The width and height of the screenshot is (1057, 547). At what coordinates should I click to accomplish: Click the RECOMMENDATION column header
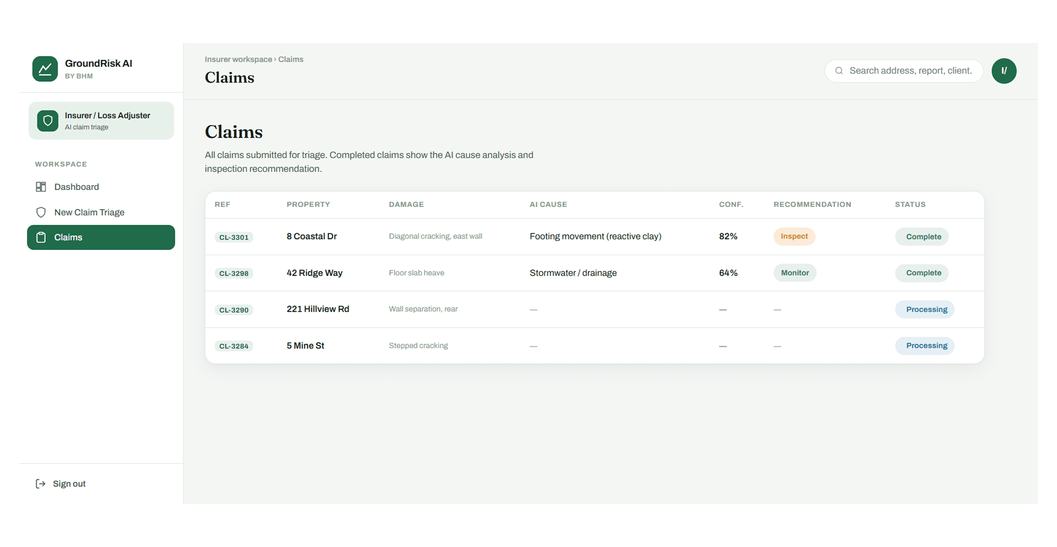tap(812, 204)
